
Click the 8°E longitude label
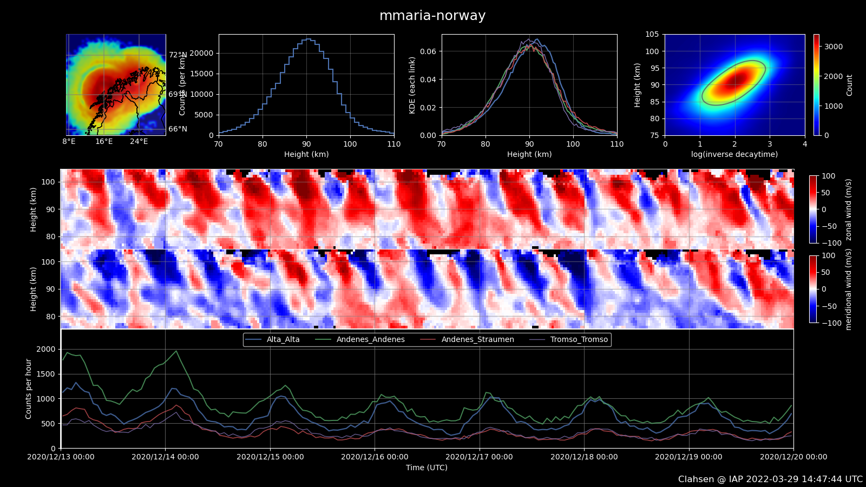tap(69, 141)
